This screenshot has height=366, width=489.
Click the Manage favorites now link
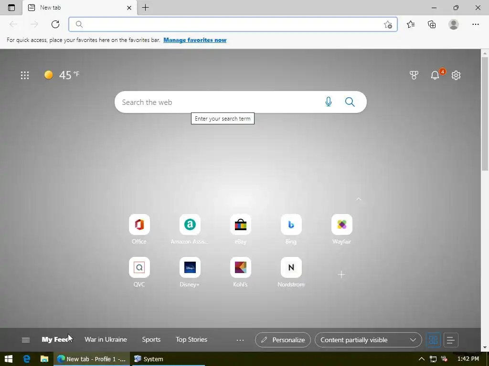point(195,40)
